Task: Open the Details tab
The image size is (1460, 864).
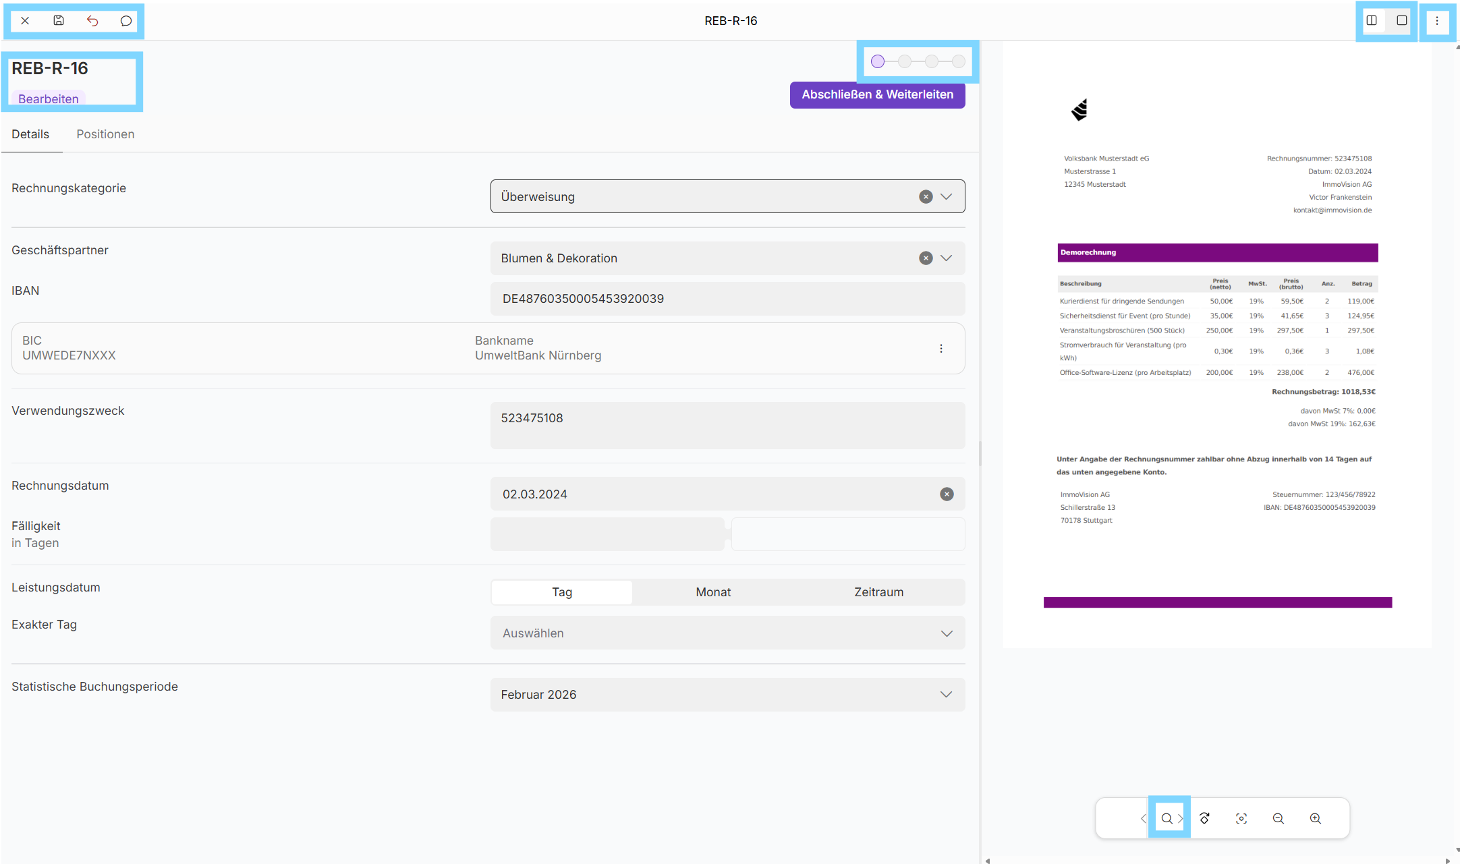Action: 30,134
